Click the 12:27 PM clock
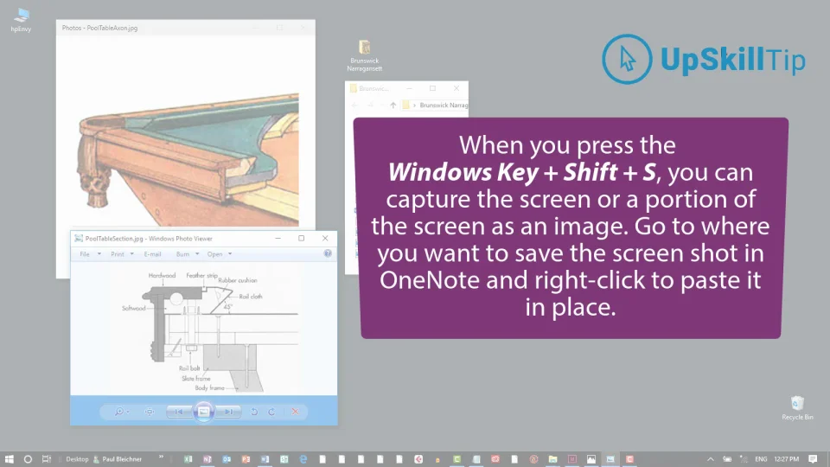 [x=786, y=459]
